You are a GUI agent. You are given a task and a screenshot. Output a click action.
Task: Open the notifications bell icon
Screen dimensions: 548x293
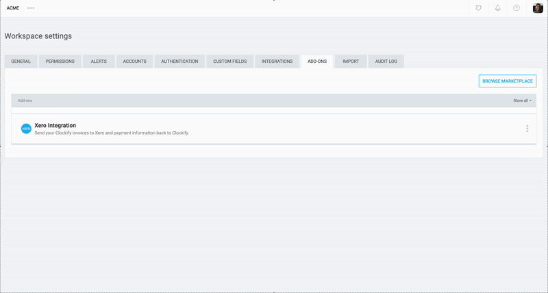point(498,8)
